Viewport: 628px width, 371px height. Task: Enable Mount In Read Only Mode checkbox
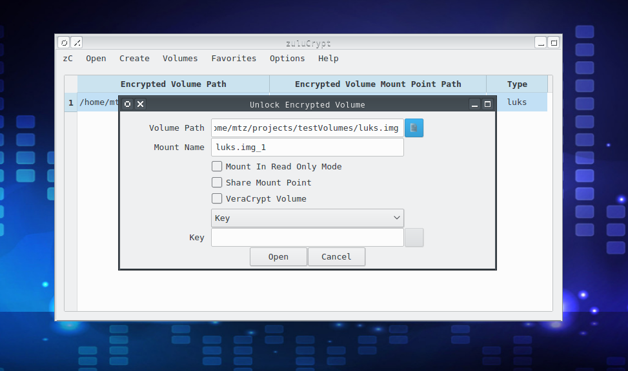tap(217, 166)
